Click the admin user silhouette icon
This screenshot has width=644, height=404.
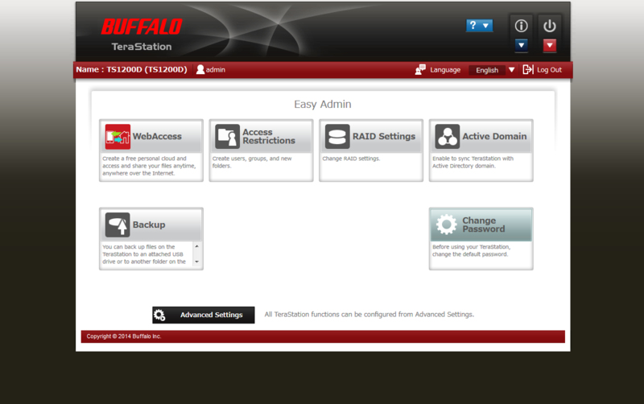tap(200, 69)
